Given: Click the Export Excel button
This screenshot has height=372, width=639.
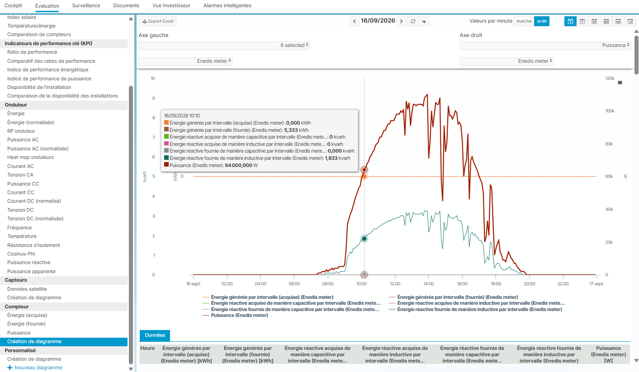Looking at the screenshot, I should [x=158, y=21].
